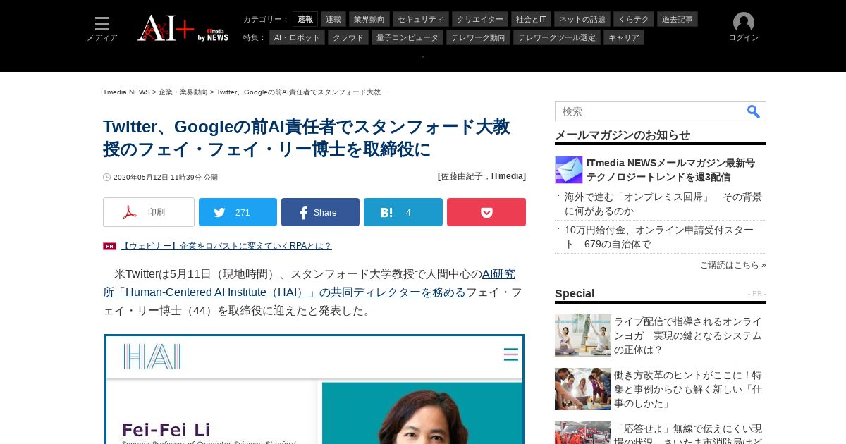Open 海外で進む「オンプレミス回帰」 article

(663, 204)
